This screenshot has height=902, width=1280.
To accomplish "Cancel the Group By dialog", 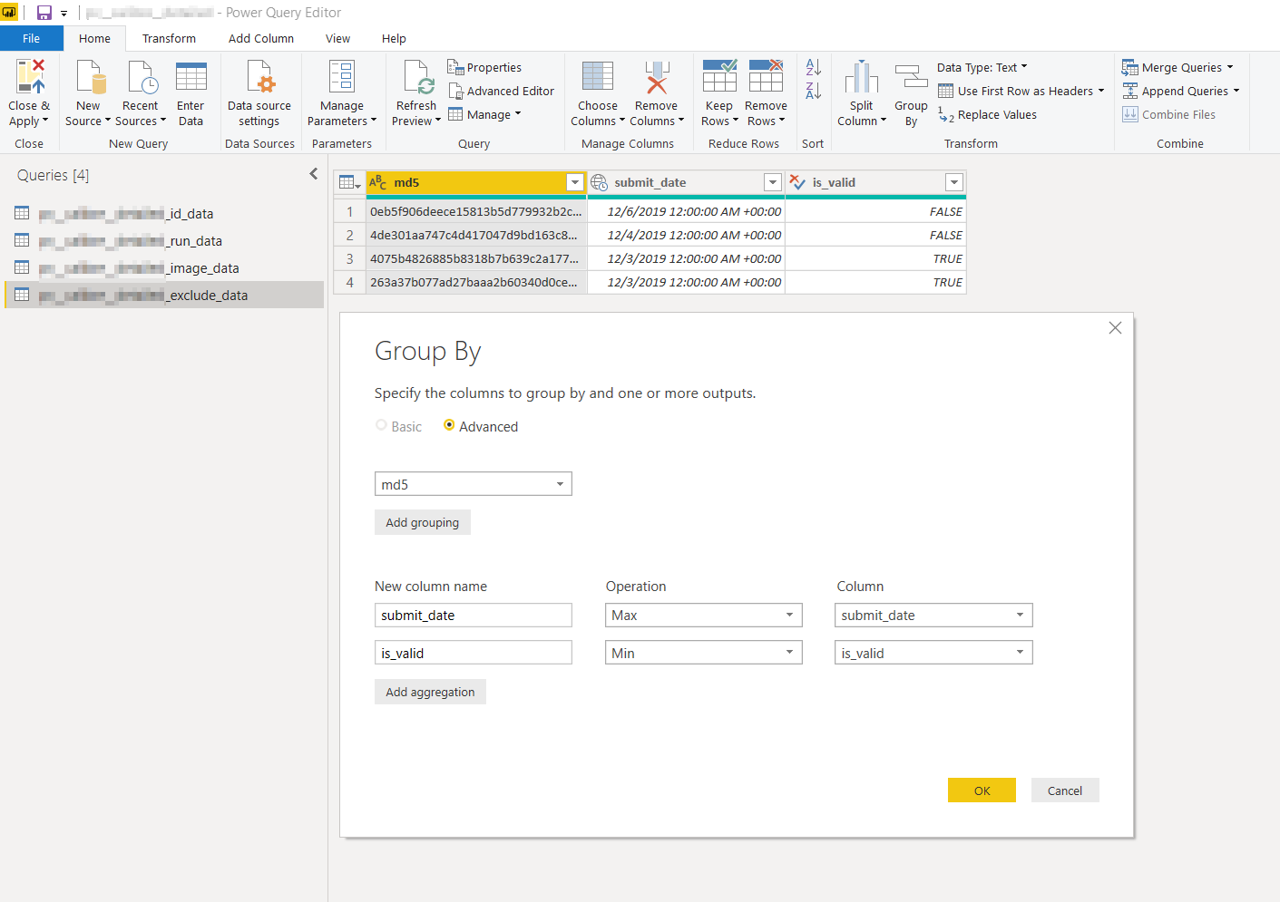I will tap(1065, 790).
